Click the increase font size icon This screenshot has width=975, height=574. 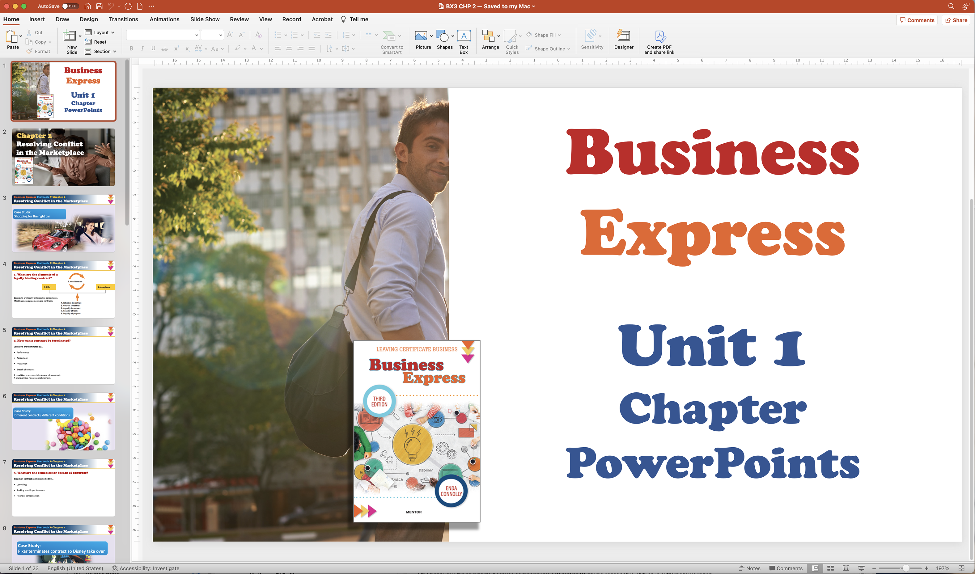pos(230,35)
